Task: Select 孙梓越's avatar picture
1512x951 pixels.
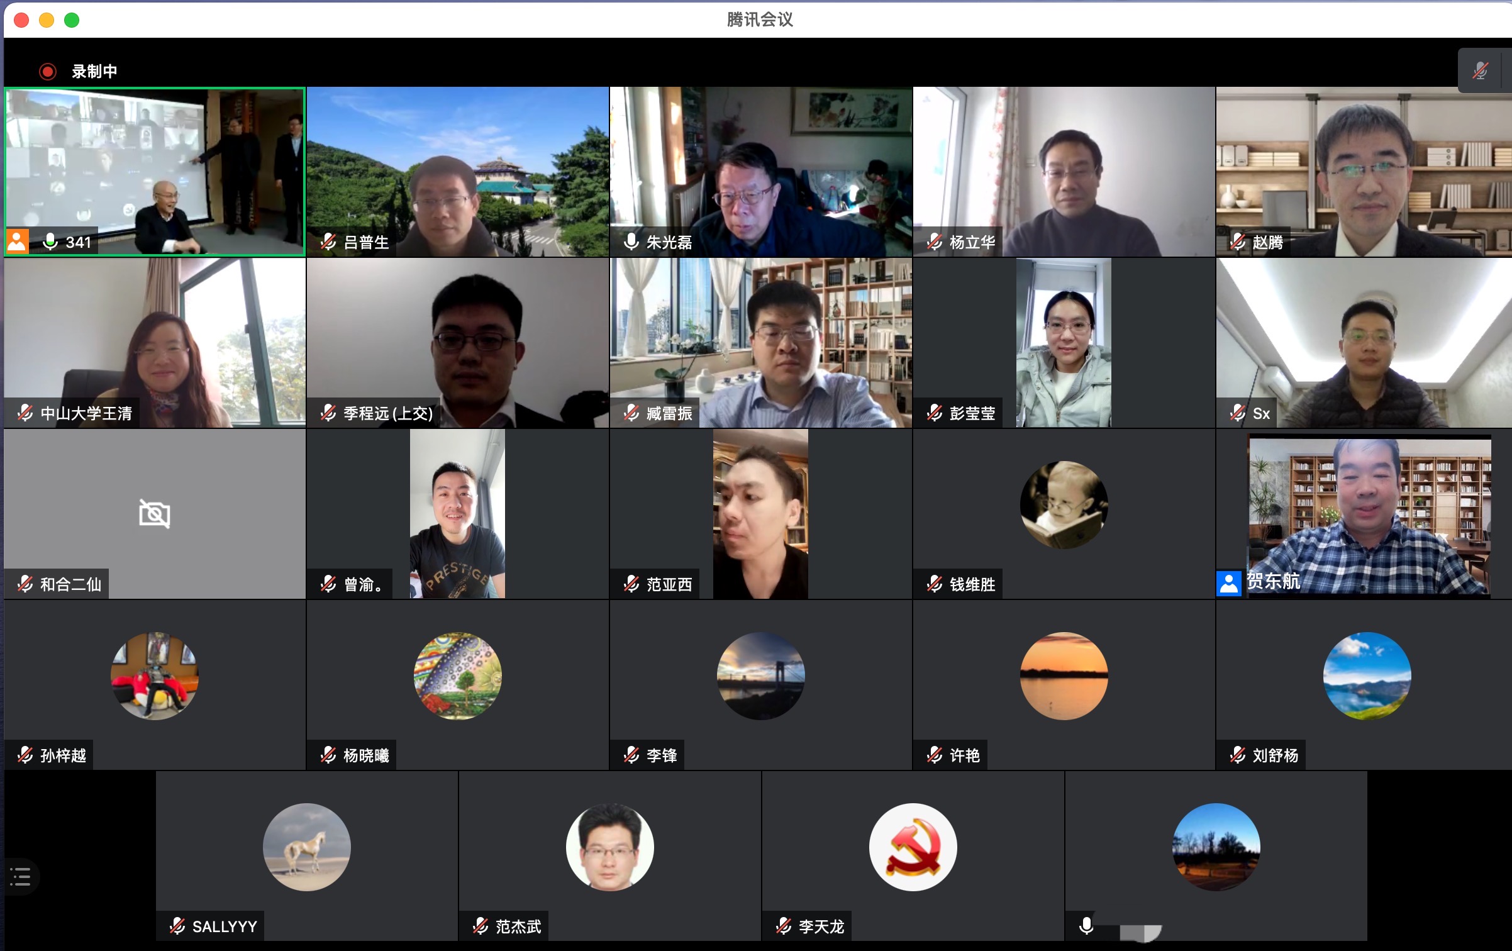Action: 155,676
